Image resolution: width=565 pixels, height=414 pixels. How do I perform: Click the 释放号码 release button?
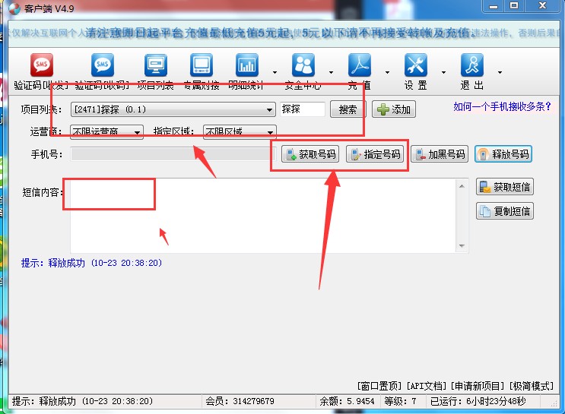503,154
